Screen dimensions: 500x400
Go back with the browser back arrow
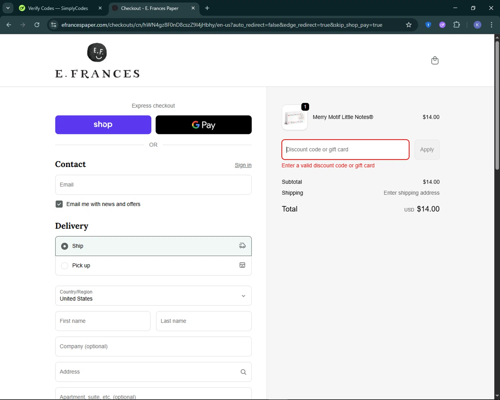coord(9,25)
